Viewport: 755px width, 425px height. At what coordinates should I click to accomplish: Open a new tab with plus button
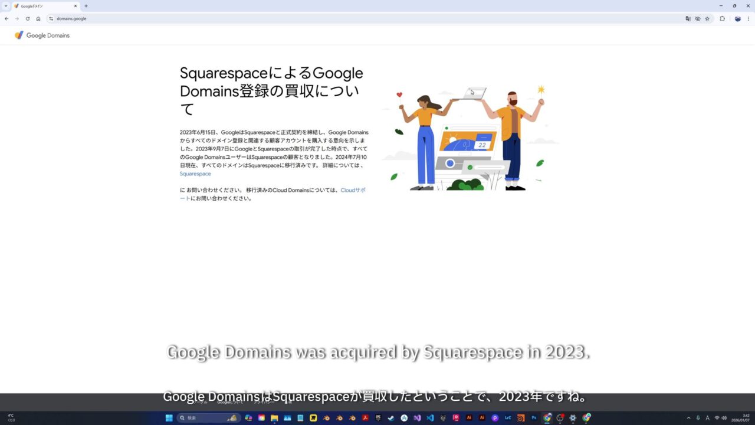click(x=86, y=6)
